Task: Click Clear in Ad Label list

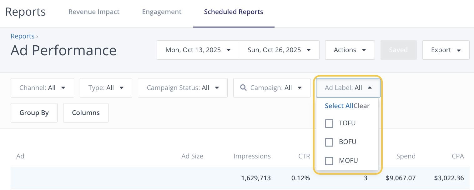Action: pos(362,106)
